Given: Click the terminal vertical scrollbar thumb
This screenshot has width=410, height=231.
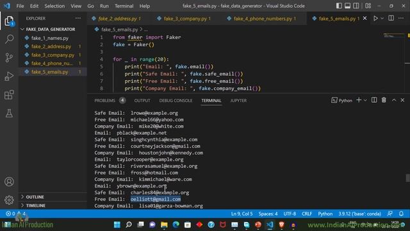Looking at the screenshot, I should coord(407,178).
